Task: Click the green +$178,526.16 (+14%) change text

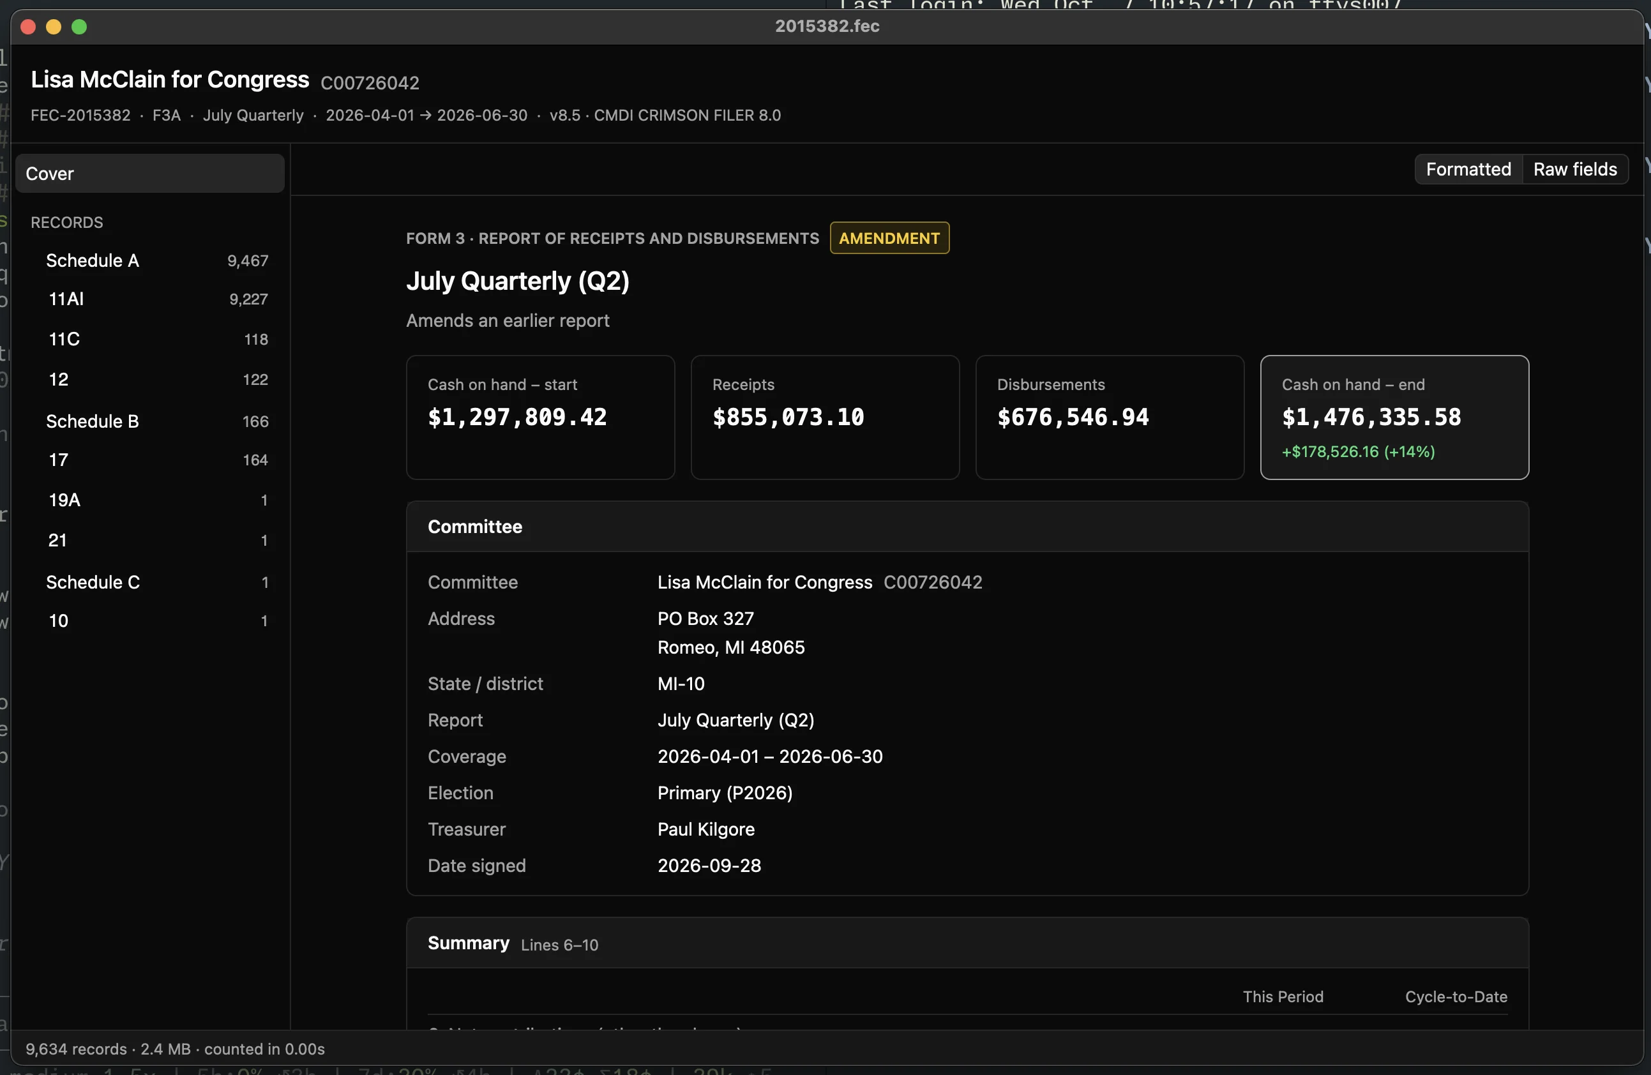Action: pyautogui.click(x=1358, y=451)
